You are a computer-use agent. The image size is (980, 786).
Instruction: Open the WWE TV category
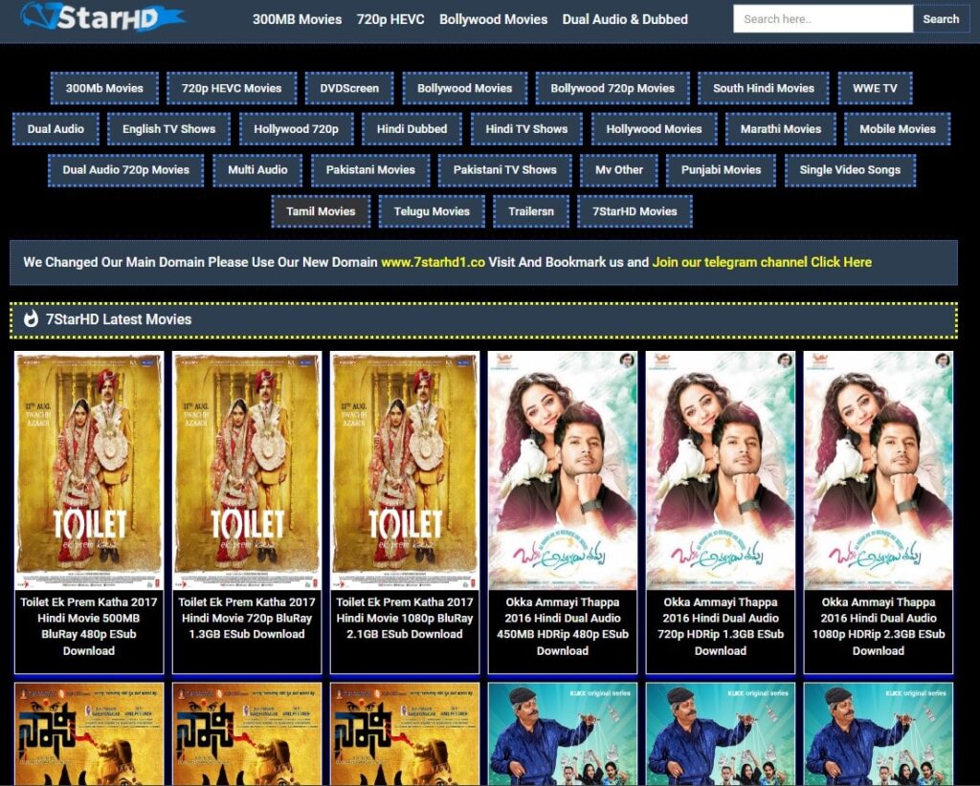point(875,88)
